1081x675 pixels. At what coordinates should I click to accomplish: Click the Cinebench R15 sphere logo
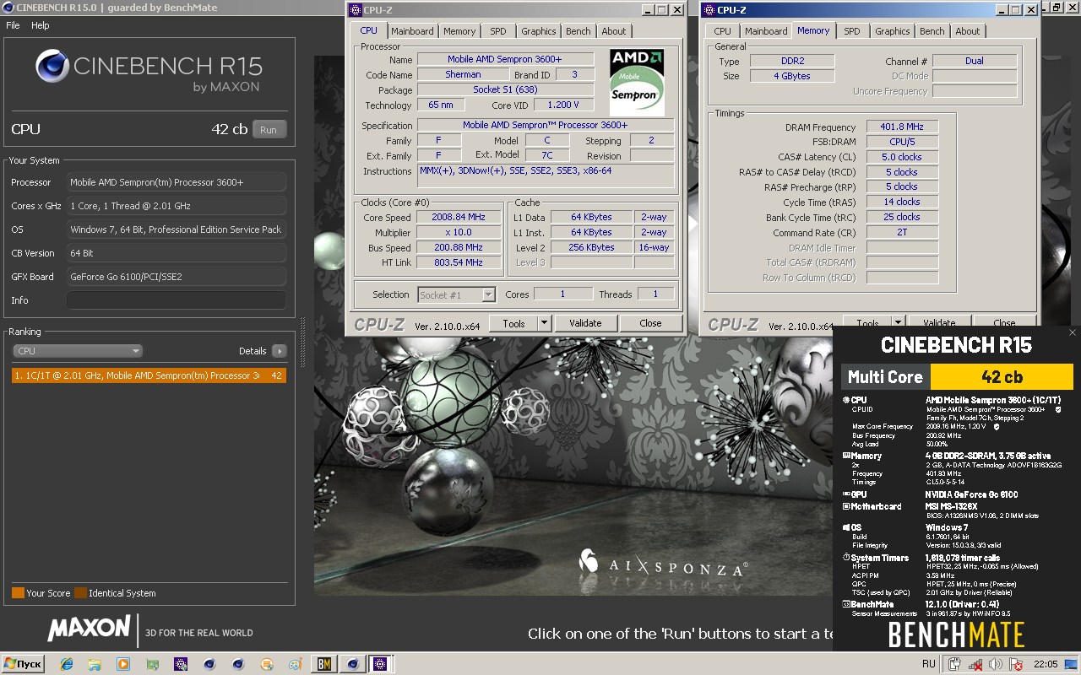pyautogui.click(x=52, y=66)
